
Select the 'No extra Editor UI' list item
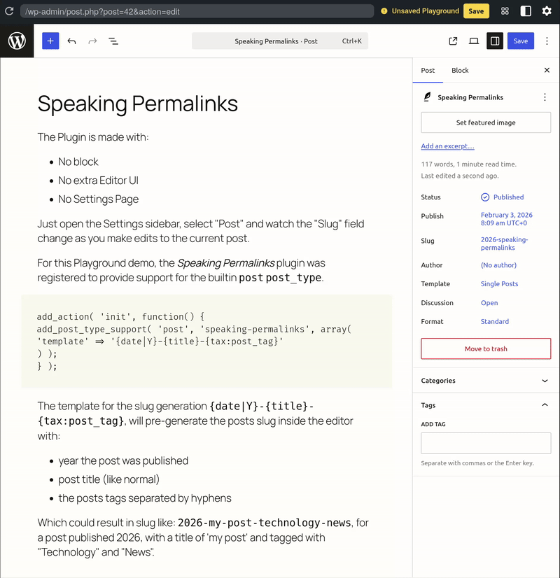(x=99, y=181)
